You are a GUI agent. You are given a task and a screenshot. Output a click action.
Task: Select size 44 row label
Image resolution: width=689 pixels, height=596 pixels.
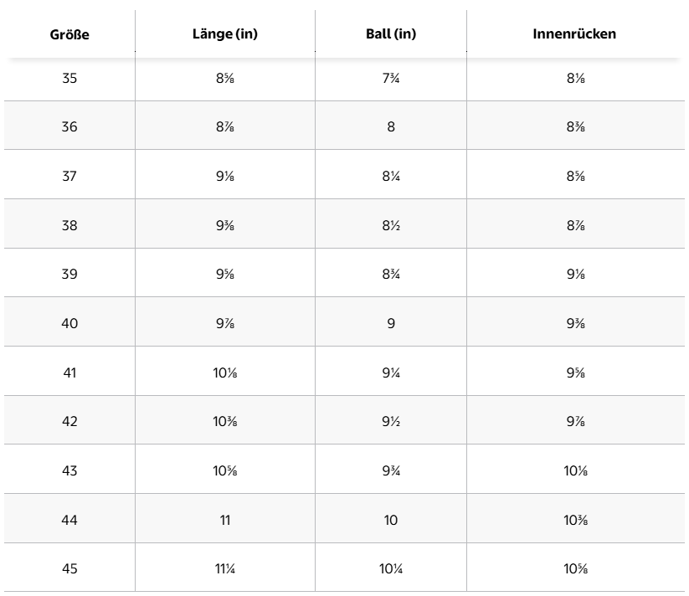pos(69,520)
